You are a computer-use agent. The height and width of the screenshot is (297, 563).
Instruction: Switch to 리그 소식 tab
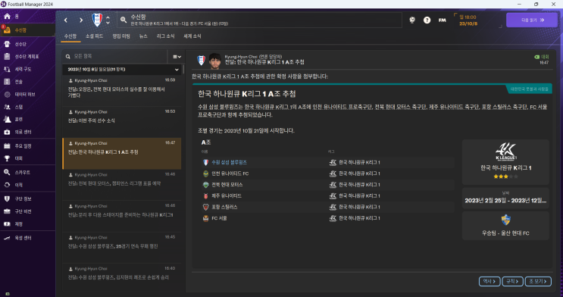tap(165, 36)
